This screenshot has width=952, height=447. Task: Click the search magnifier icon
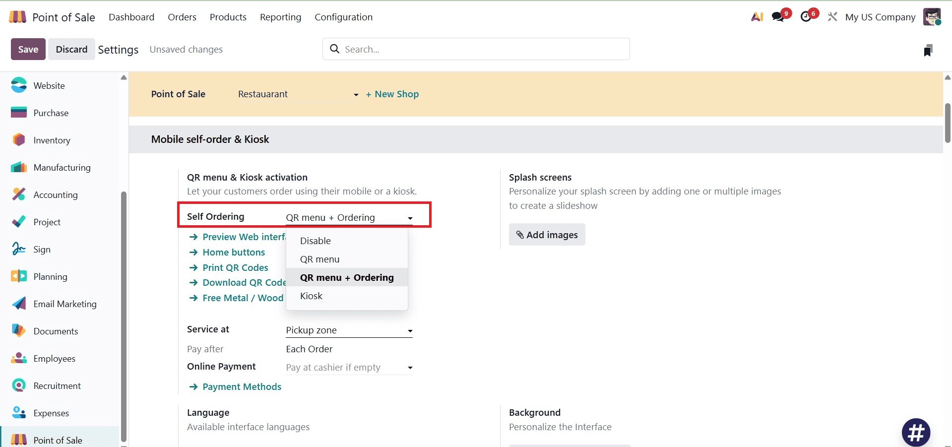pos(335,49)
